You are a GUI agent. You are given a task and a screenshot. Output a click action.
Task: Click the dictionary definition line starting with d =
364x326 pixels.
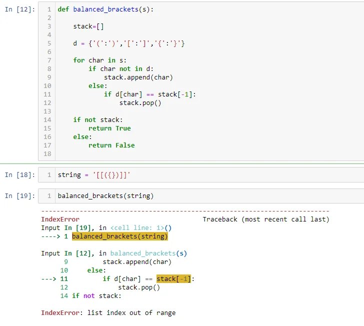[128, 43]
